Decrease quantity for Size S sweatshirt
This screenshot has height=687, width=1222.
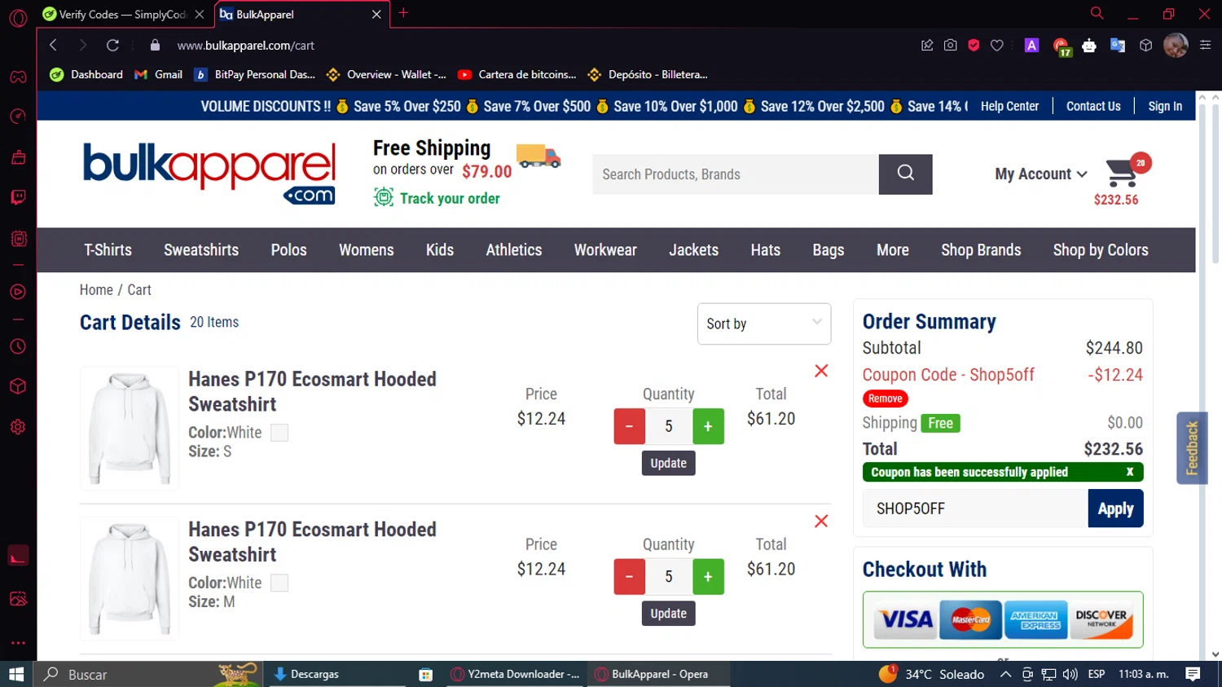(x=629, y=426)
